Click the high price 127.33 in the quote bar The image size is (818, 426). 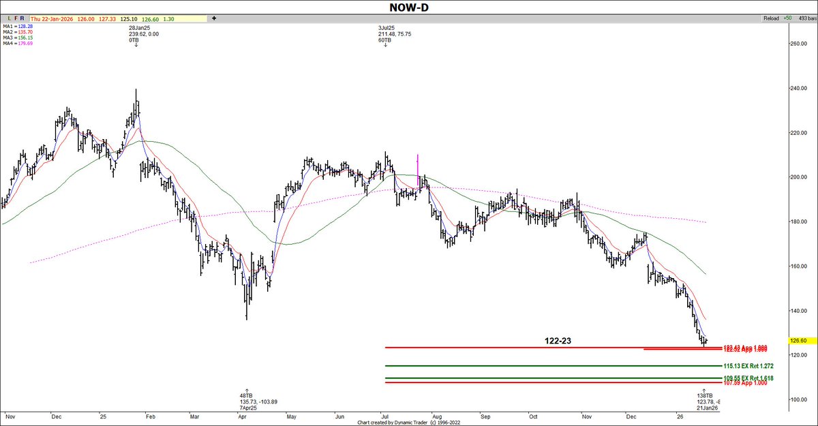tap(106, 18)
